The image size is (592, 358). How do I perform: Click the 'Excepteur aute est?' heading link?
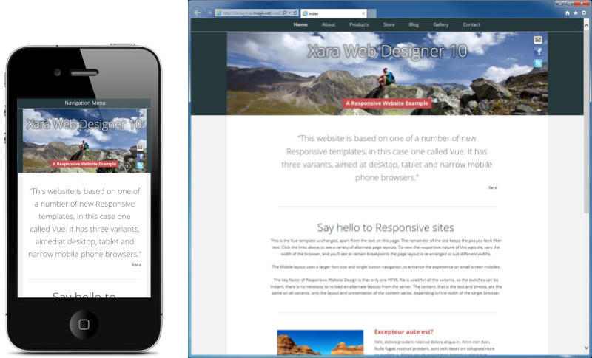[x=403, y=332]
